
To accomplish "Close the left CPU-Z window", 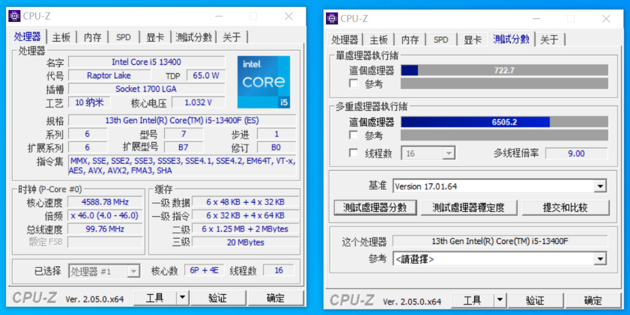I will tap(289, 16).
